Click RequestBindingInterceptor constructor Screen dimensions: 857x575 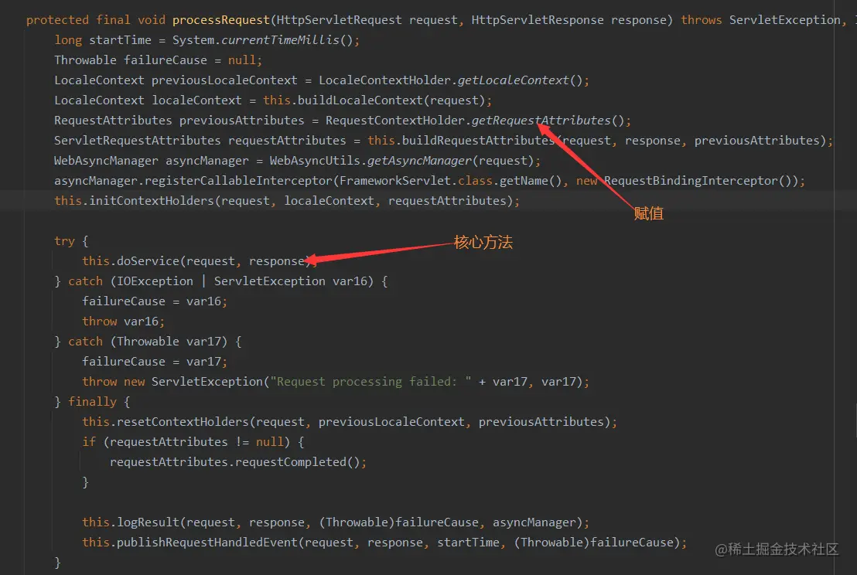pos(690,181)
